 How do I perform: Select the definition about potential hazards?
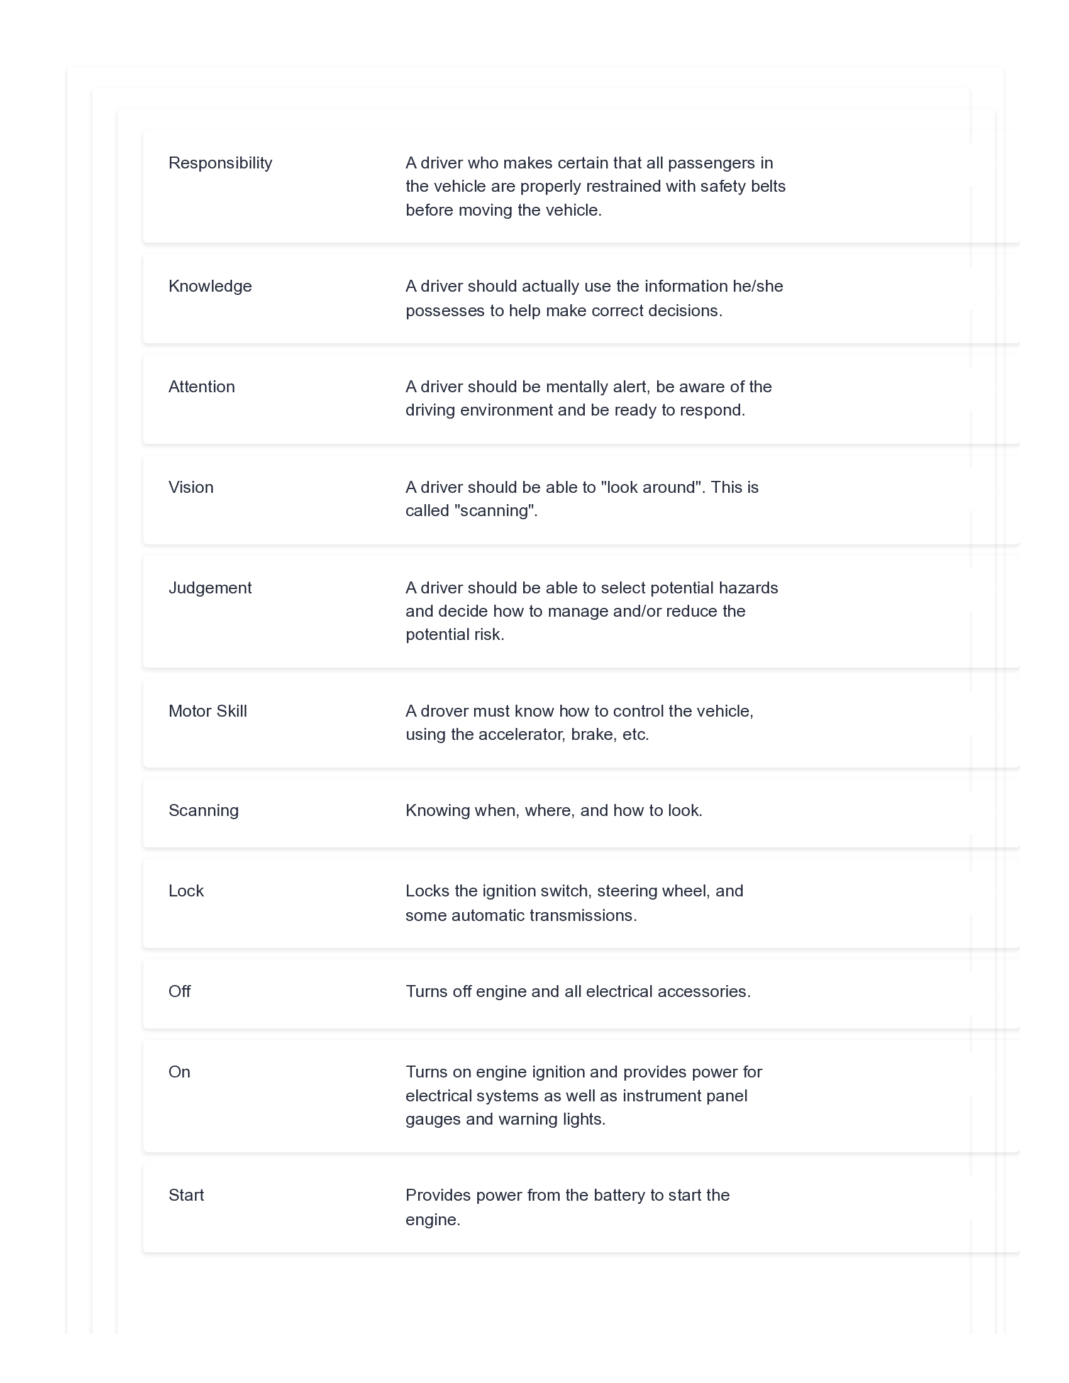click(591, 611)
